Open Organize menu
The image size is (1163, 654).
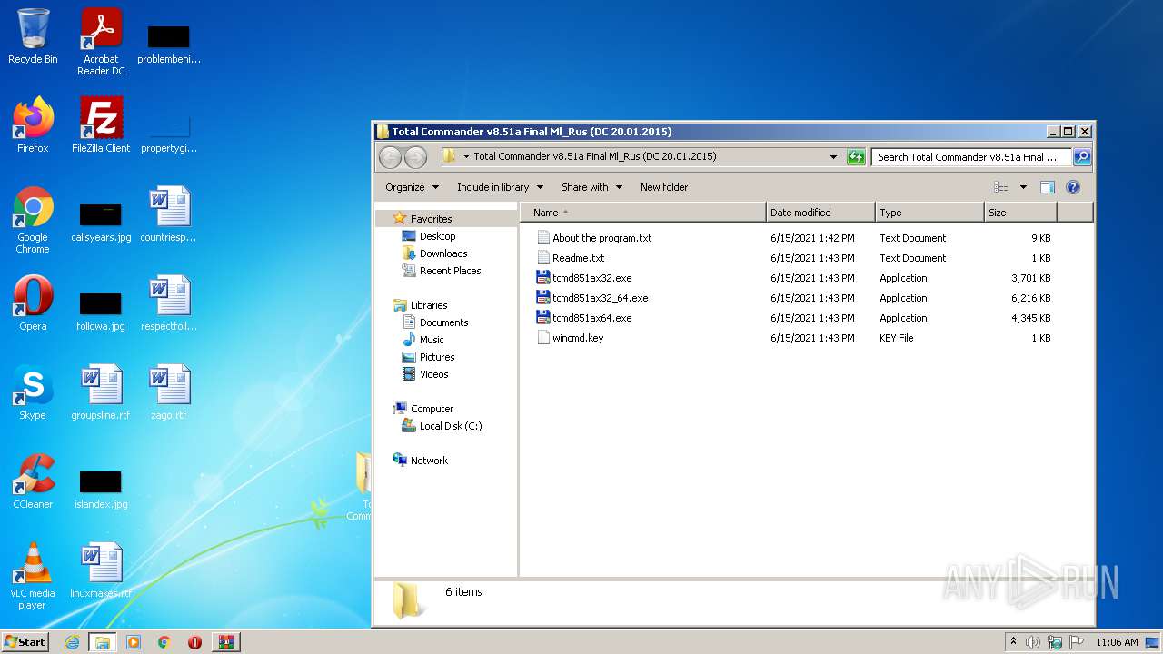coord(412,187)
